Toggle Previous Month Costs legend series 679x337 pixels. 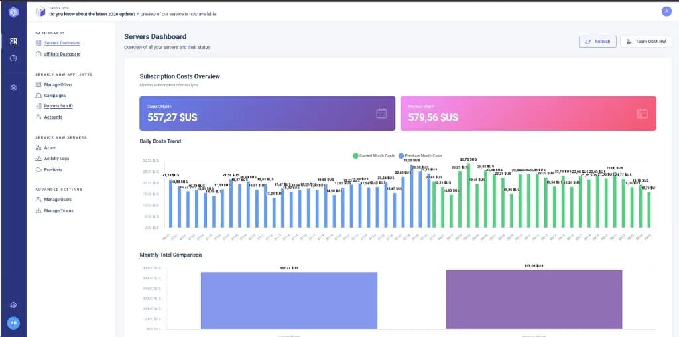tap(421, 155)
